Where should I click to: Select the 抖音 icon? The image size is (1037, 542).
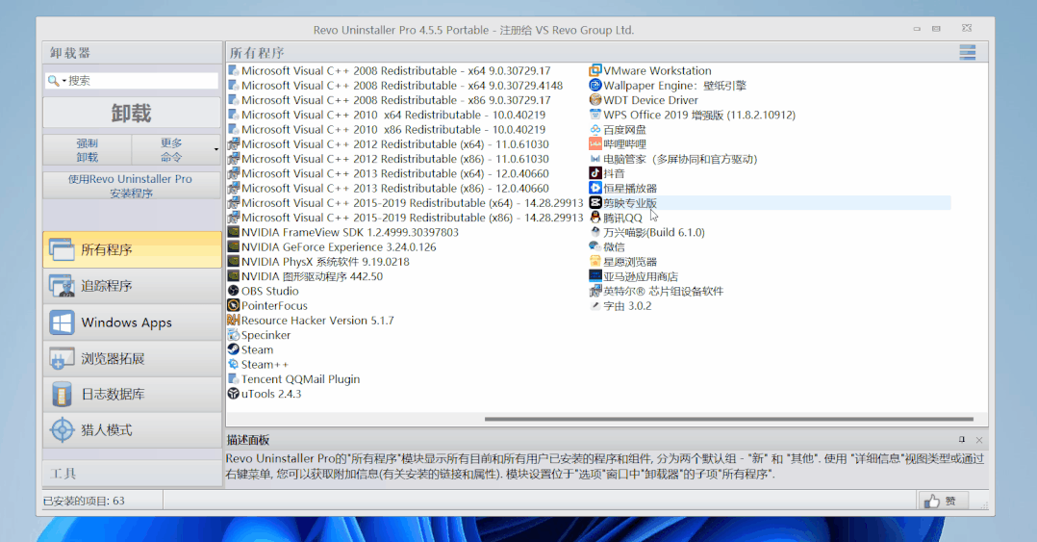click(x=595, y=172)
